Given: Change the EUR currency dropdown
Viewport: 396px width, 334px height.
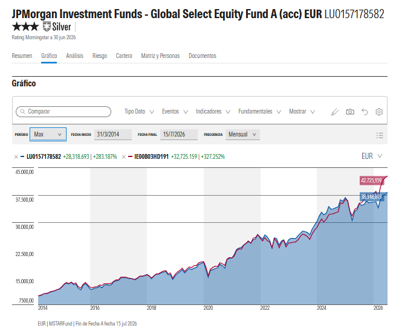Looking at the screenshot, I should click(372, 156).
